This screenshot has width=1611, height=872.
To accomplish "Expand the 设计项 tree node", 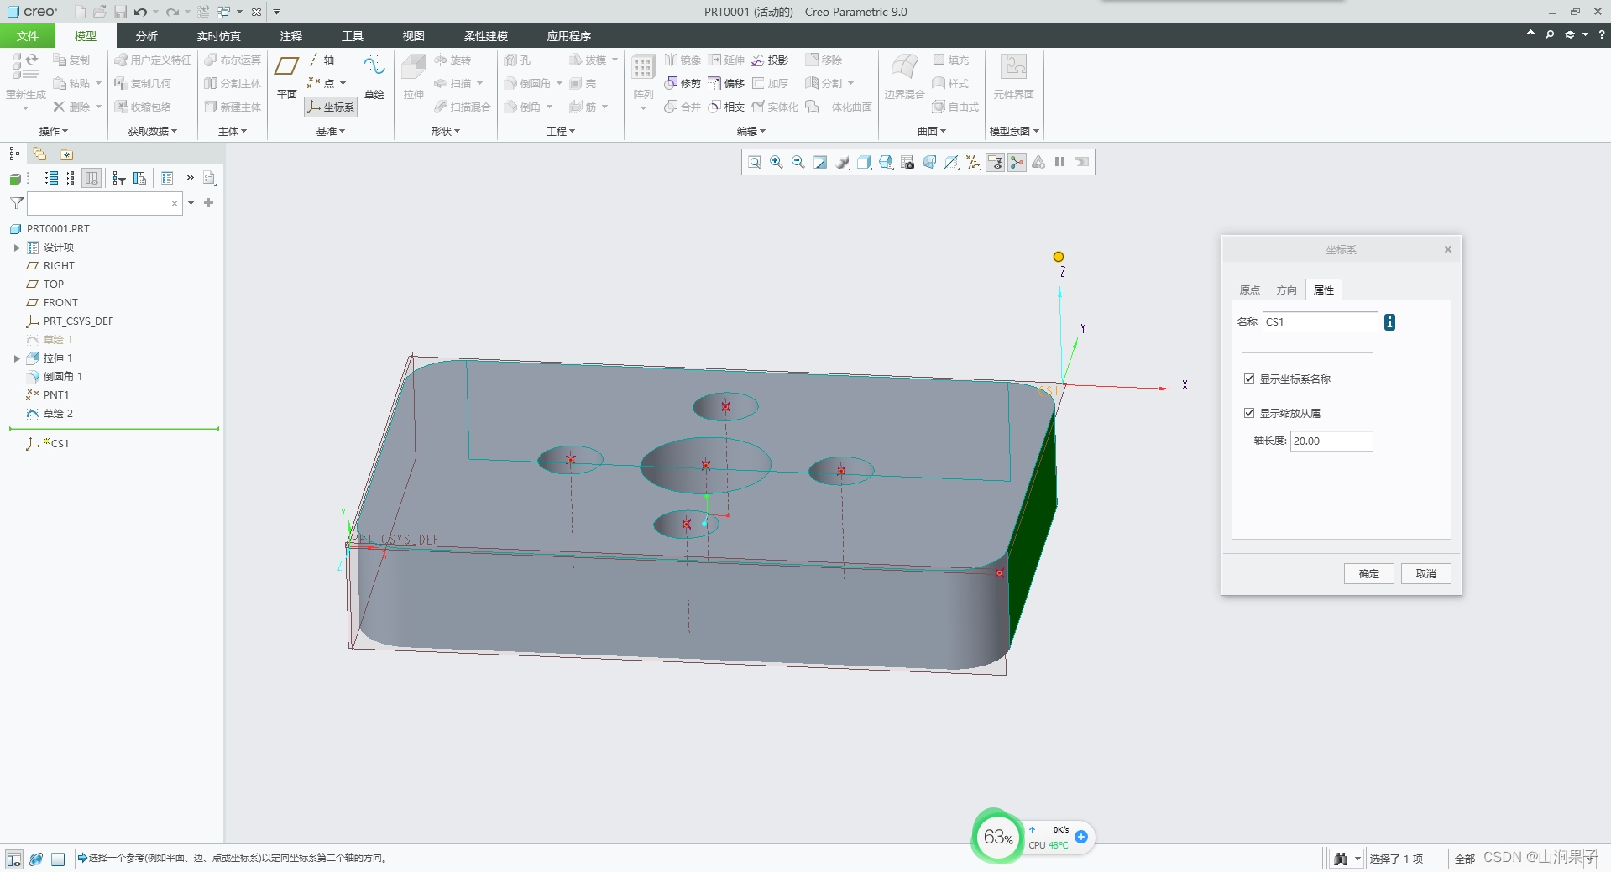I will (x=16, y=248).
